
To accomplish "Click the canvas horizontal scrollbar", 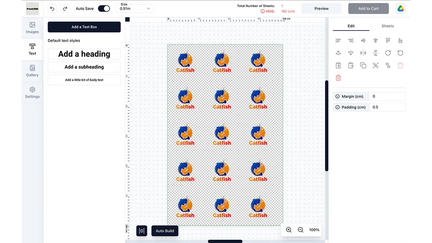I will pos(225,241).
